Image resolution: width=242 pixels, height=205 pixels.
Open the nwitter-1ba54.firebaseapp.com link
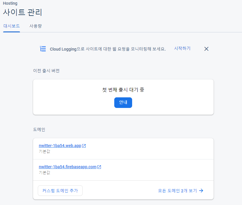[x=68, y=167]
